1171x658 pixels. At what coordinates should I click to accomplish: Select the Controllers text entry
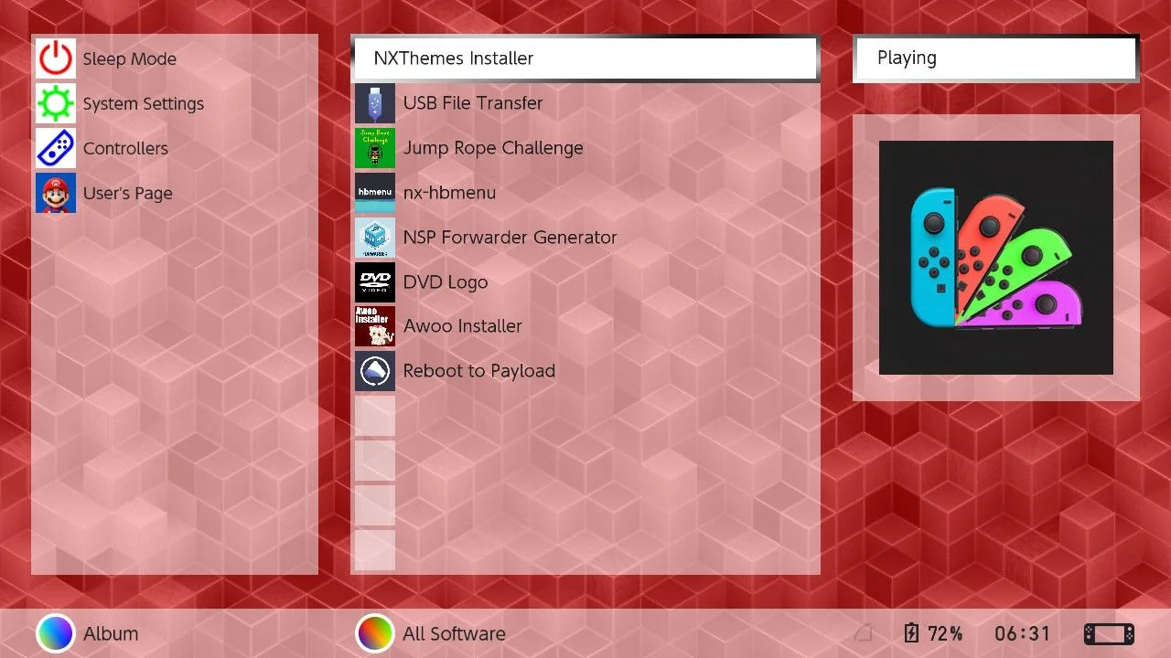click(126, 148)
